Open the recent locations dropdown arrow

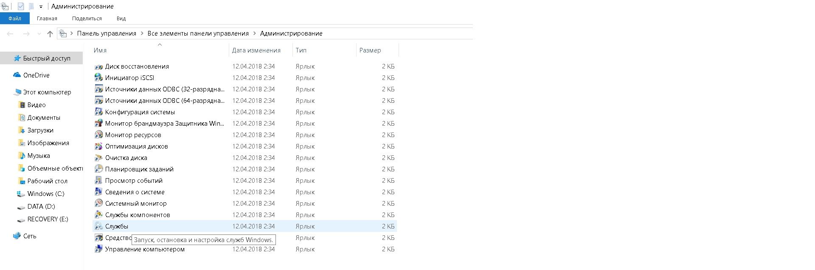[39, 34]
